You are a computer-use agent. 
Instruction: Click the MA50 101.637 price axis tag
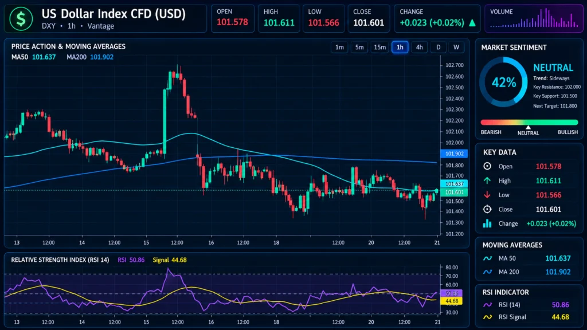click(454, 184)
